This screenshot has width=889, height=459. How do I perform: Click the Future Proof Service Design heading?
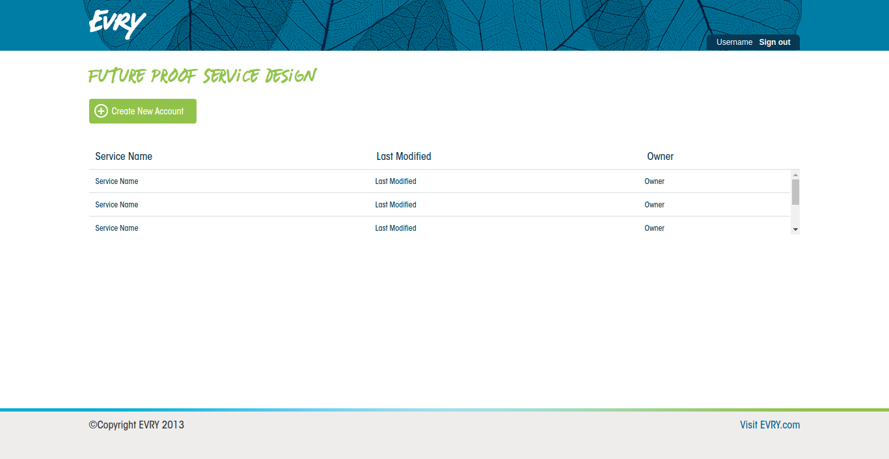click(x=202, y=76)
